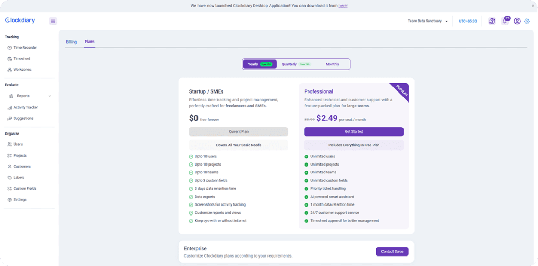Click the Customers person icon

(9, 167)
